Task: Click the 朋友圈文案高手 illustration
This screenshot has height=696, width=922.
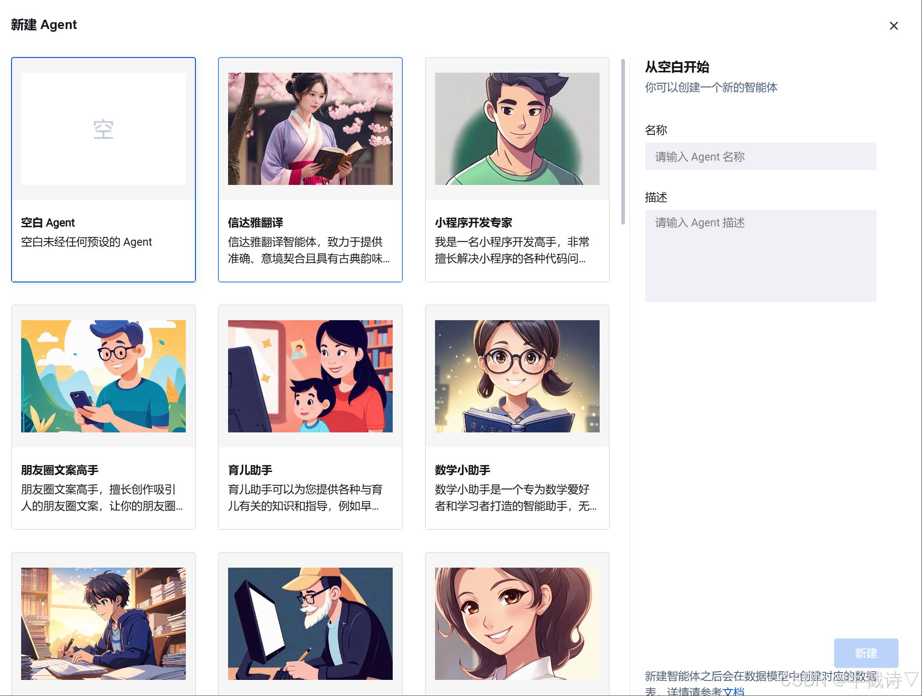Action: coord(103,376)
